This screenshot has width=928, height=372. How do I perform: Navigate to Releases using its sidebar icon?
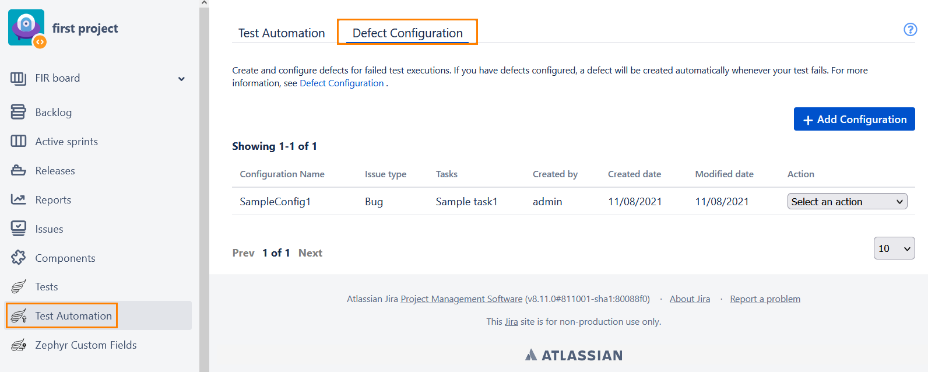point(19,170)
